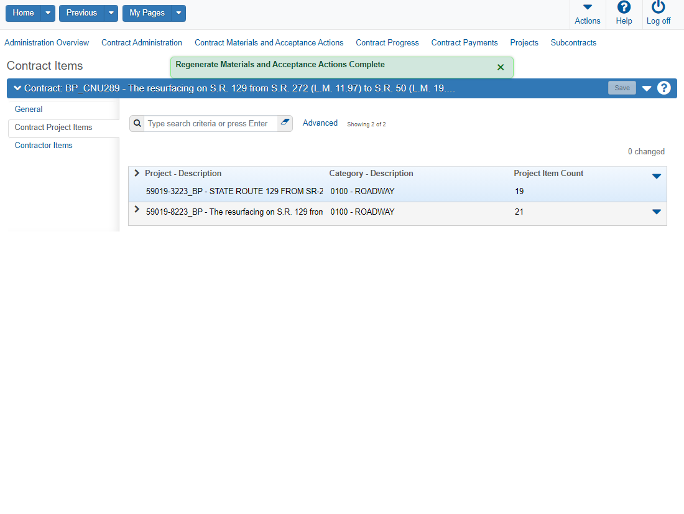Select the General tab

[29, 110]
